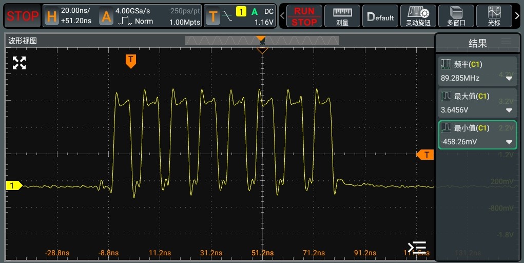Toggle fullscreen waveform view icon
524x263 pixels.
click(19, 63)
